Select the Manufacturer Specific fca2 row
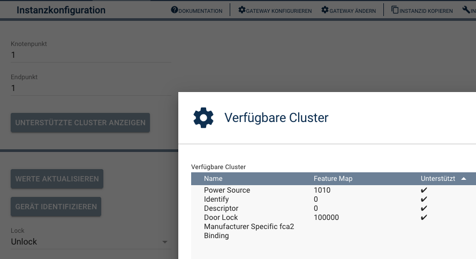Image resolution: width=476 pixels, height=259 pixels. coord(249,227)
